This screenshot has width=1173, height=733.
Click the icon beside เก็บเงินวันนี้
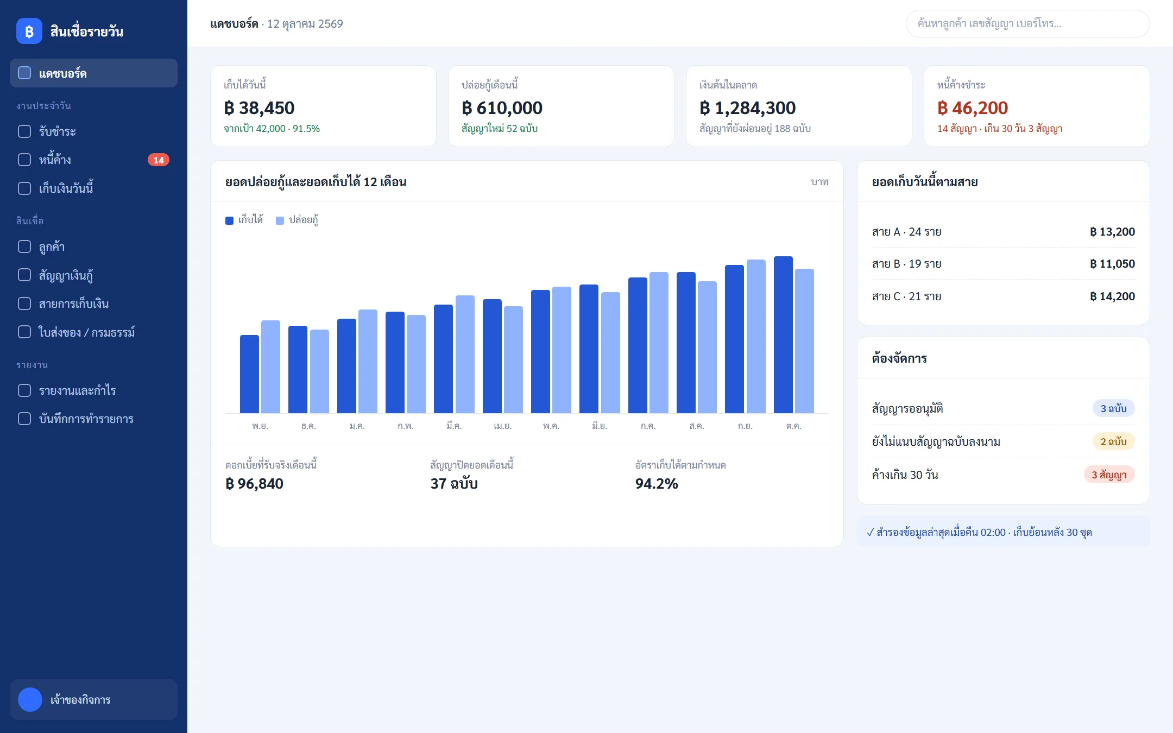click(x=24, y=188)
